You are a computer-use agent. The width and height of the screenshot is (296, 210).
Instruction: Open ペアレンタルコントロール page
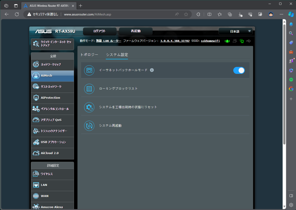tap(52, 109)
